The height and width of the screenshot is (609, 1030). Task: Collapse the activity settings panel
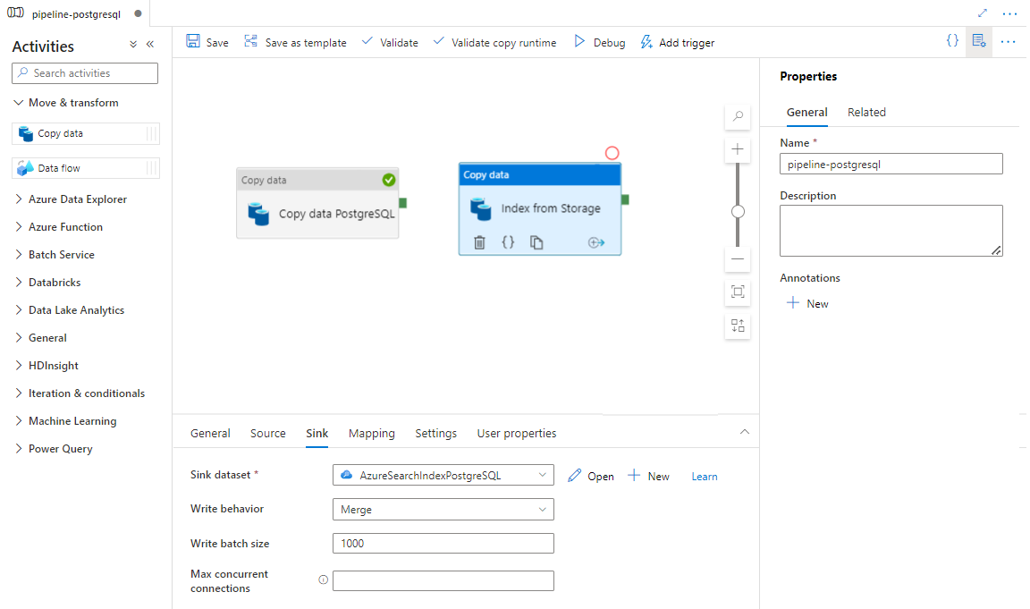click(x=744, y=432)
